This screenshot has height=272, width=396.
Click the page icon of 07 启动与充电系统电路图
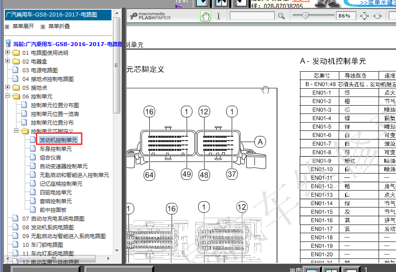16,219
